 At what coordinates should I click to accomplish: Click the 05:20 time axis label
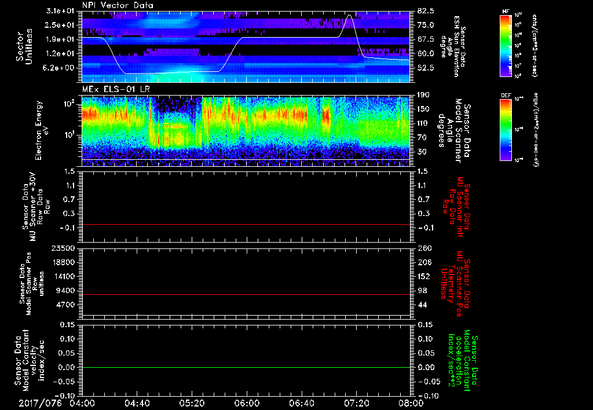click(192, 404)
